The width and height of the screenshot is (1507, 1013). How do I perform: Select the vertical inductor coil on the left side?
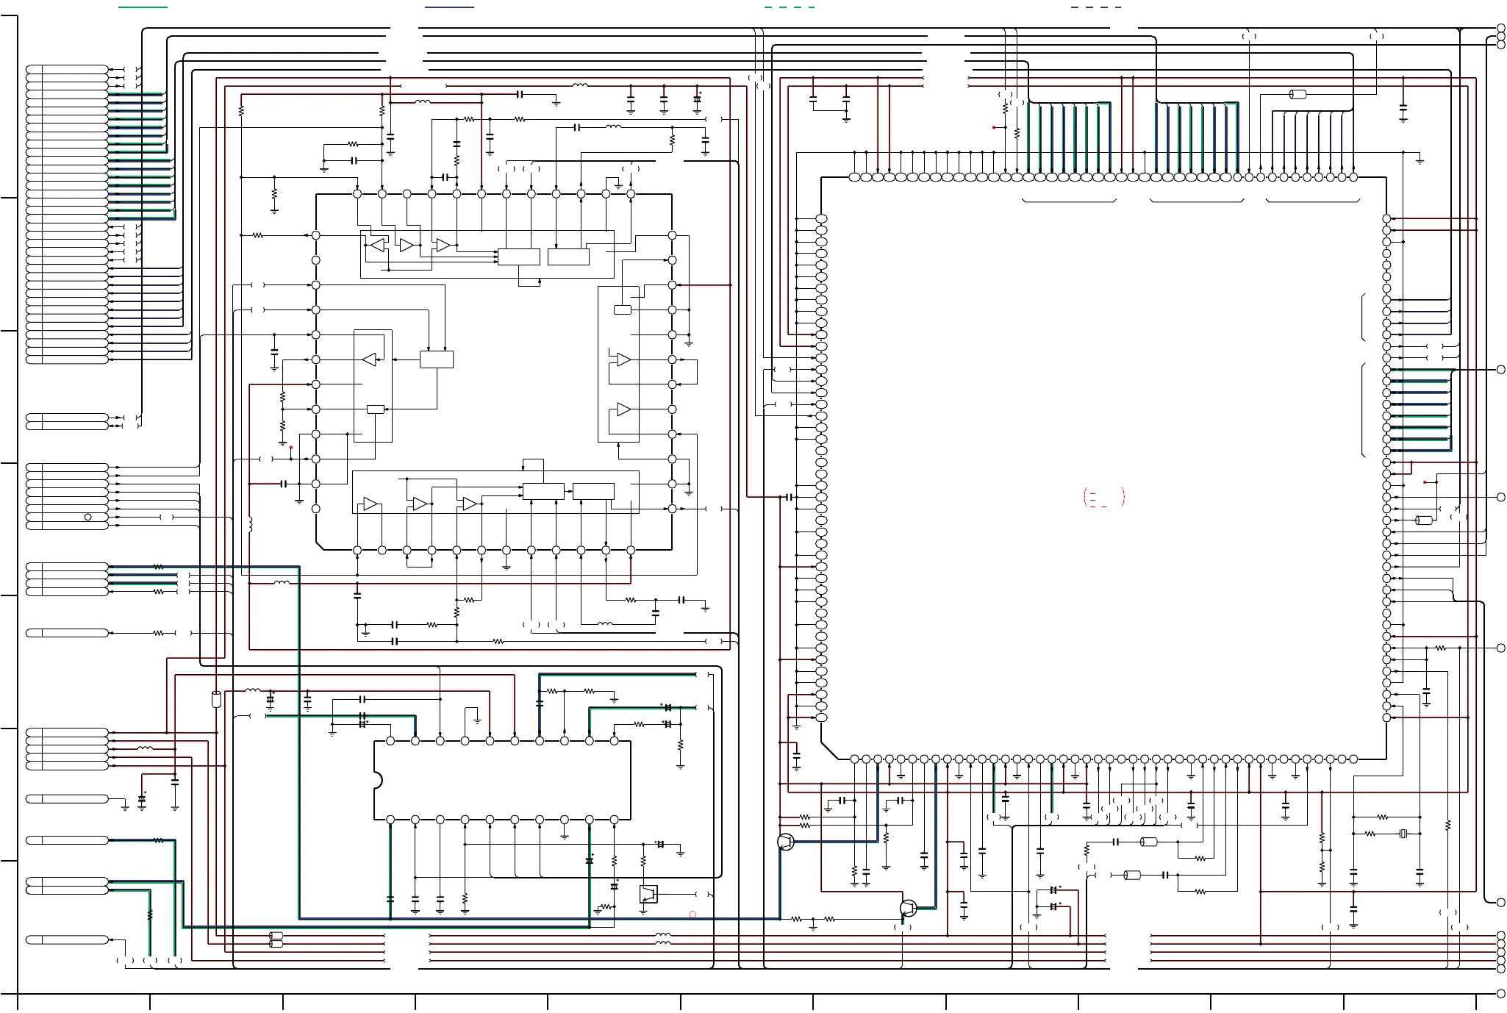[x=250, y=524]
